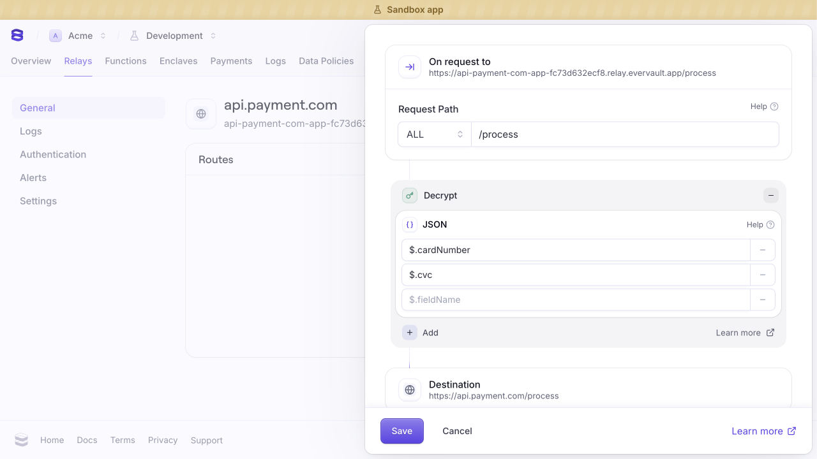The image size is (817, 459).
Task: Remove the $.cvc field row
Action: click(x=763, y=275)
